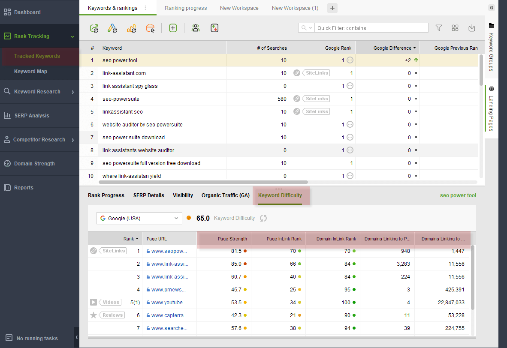Click the Reviews star badge beside www.capterra result
Screen dimensions: 507x348
click(x=112, y=315)
